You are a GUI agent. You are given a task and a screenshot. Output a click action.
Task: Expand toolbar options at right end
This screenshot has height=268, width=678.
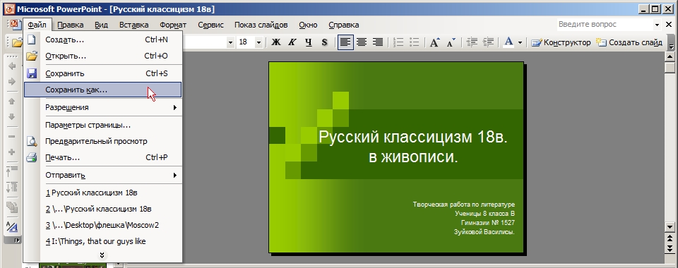point(671,42)
